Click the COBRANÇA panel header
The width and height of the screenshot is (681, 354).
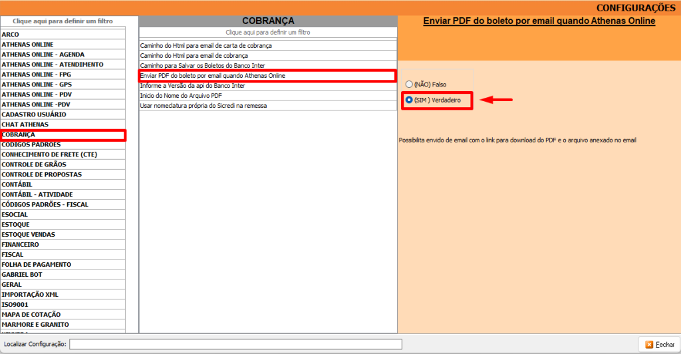(268, 21)
